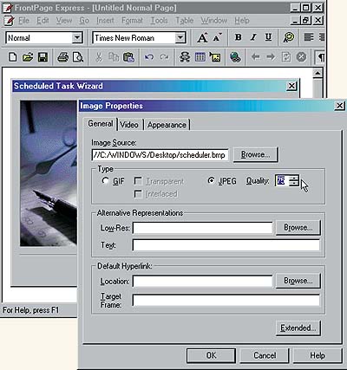Viewport: 347px width, 370px height.
Task: Switch to the Appearance tab
Action: click(x=167, y=125)
